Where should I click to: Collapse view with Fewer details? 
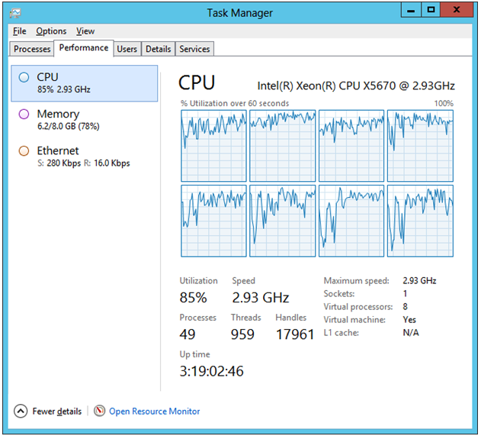(48, 411)
